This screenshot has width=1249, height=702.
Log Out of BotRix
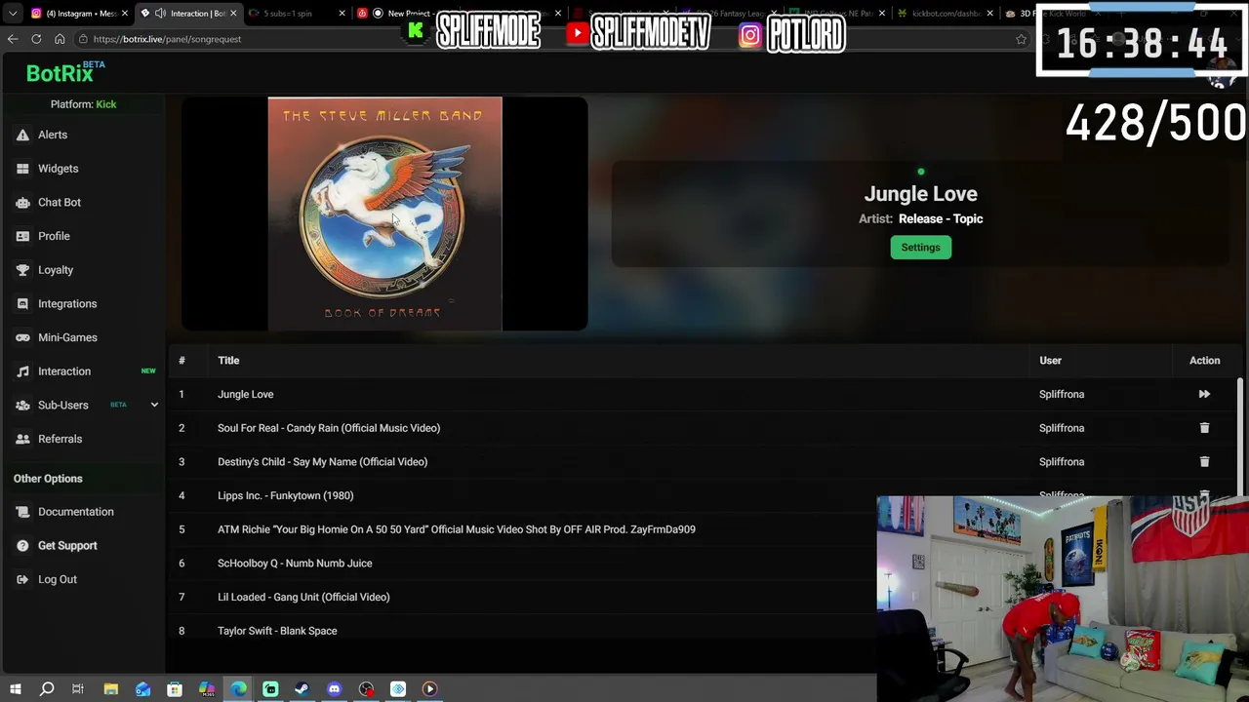(58, 579)
